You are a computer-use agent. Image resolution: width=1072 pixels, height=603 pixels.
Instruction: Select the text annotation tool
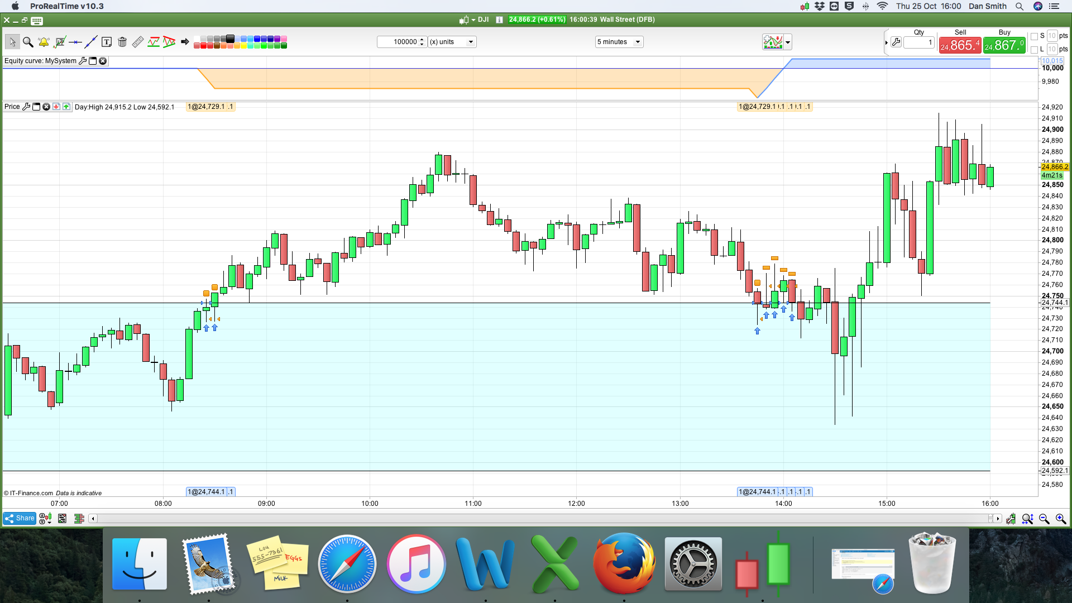(107, 42)
